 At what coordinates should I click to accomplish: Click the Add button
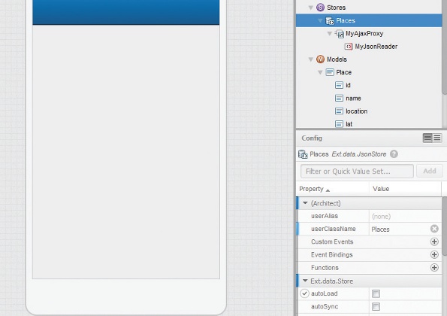[x=429, y=171]
